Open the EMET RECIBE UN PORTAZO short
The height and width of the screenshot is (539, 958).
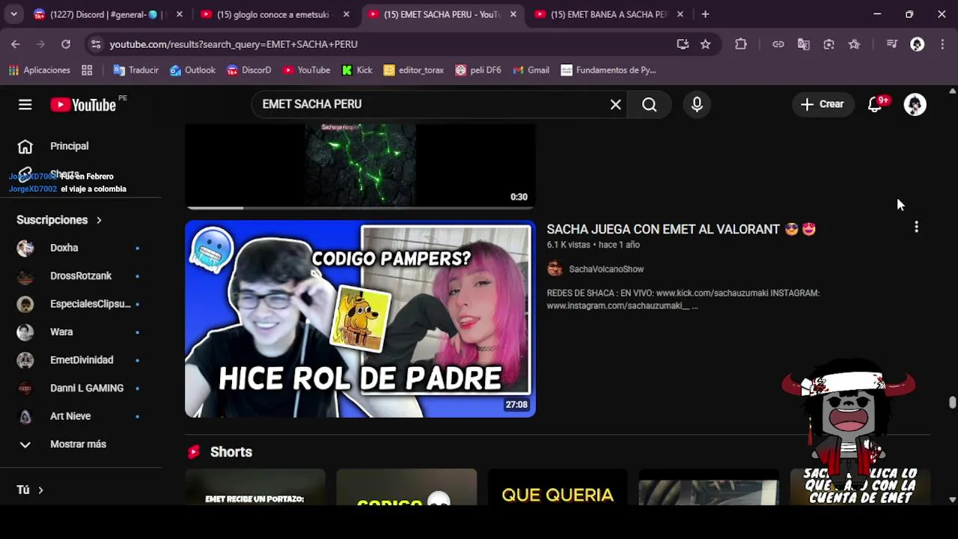pyautogui.click(x=254, y=487)
